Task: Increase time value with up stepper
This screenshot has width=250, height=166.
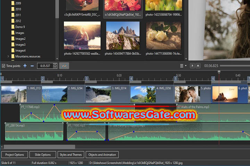Action: (55, 64)
